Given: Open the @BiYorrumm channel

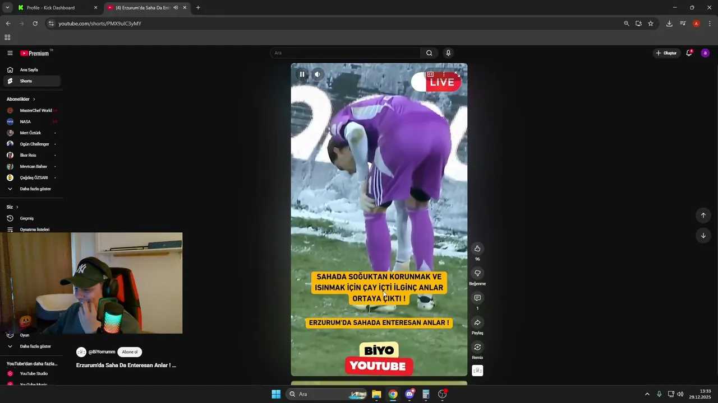Looking at the screenshot, I should pos(102,352).
